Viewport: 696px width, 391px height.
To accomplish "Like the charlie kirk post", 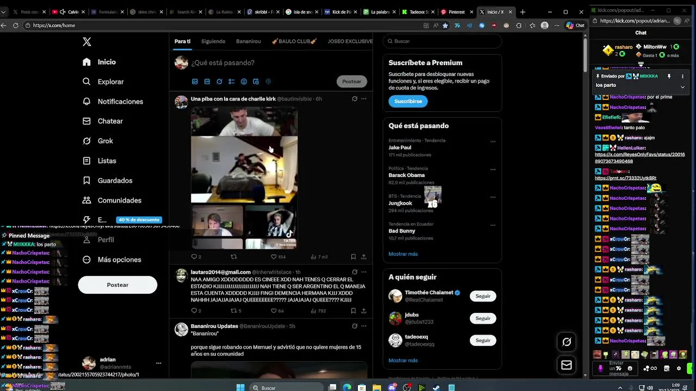I will point(274,257).
